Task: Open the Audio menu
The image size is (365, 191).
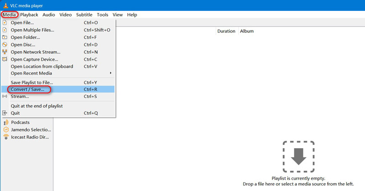Action: click(49, 15)
